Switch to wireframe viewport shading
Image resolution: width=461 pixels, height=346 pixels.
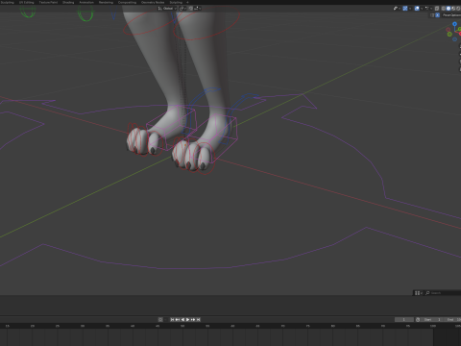[x=444, y=9]
